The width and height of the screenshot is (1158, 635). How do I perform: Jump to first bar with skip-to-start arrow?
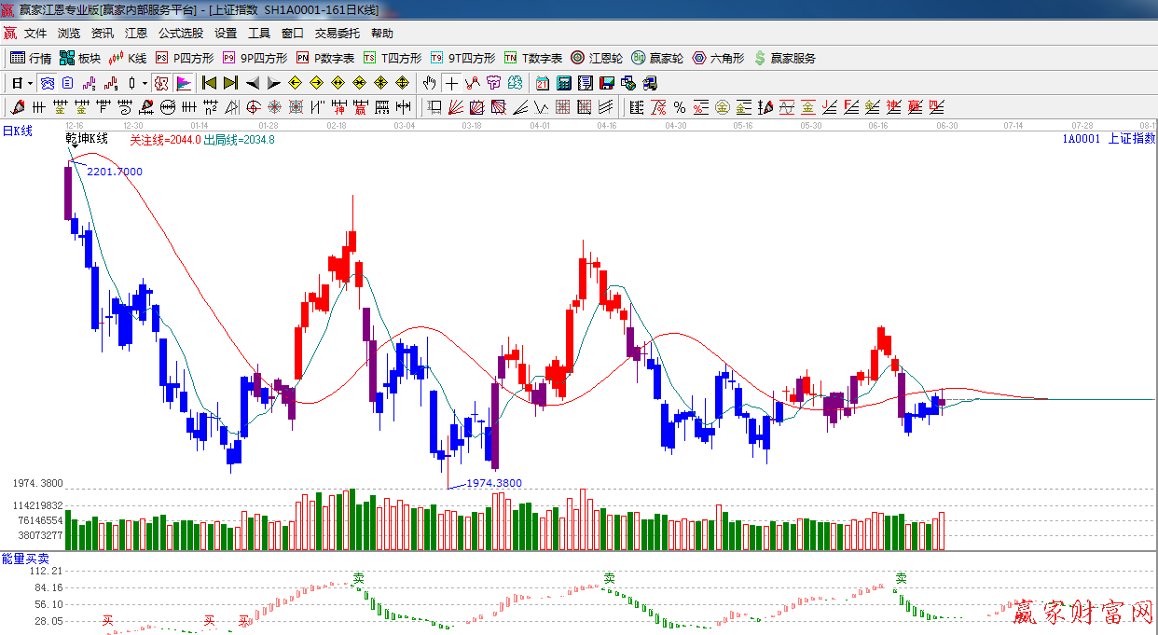click(x=209, y=83)
